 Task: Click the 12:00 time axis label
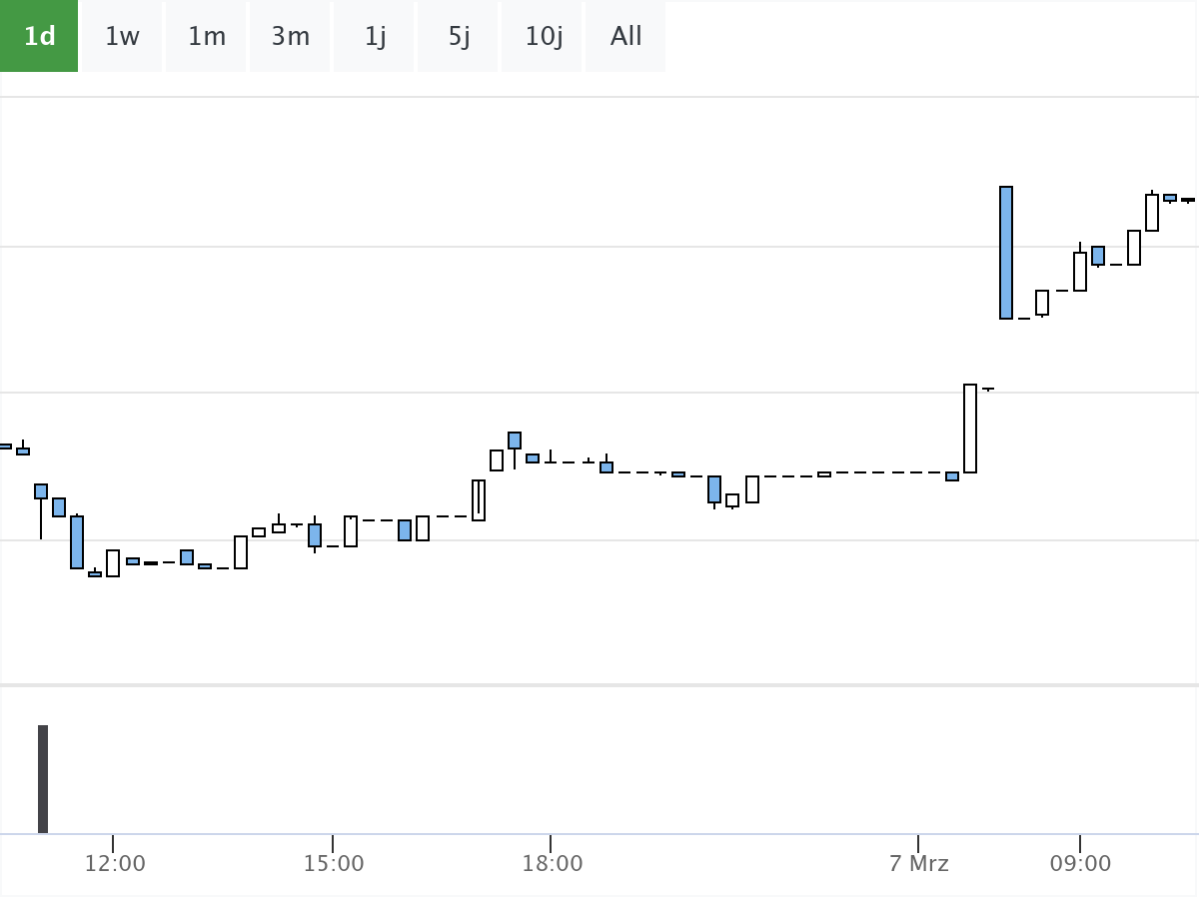click(115, 863)
